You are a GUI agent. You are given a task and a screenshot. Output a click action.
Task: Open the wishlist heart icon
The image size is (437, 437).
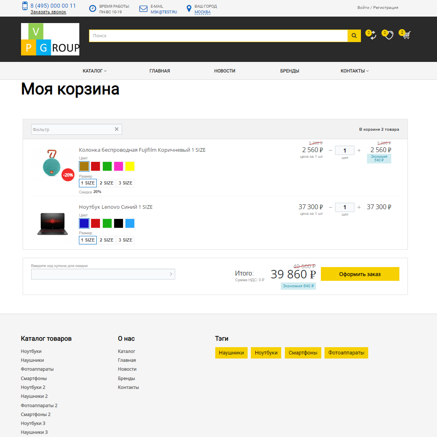[389, 36]
